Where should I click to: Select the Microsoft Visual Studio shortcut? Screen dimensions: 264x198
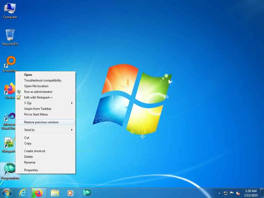[x=9, y=121]
